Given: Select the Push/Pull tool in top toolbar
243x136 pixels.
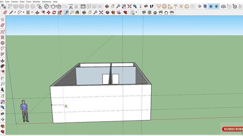Looking at the screenshot, I should pos(37,12).
